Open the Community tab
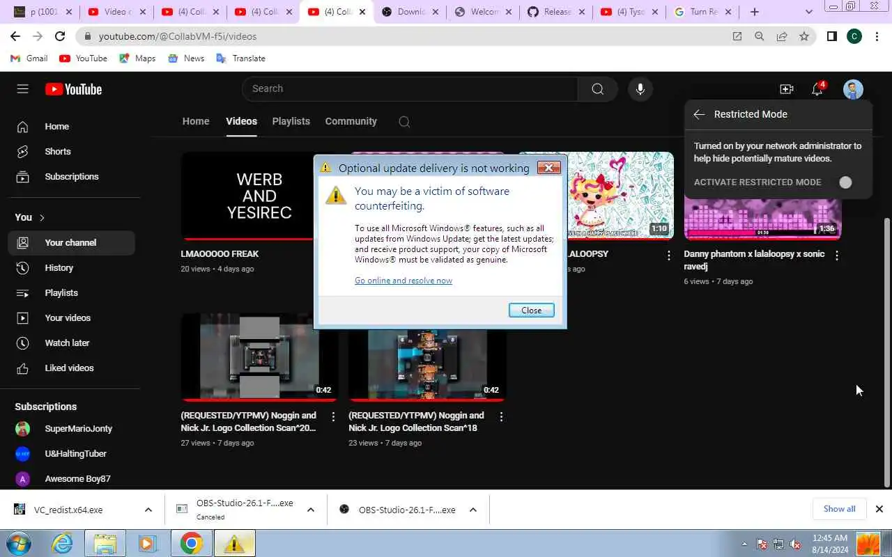The width and height of the screenshot is (892, 557). 351,121
